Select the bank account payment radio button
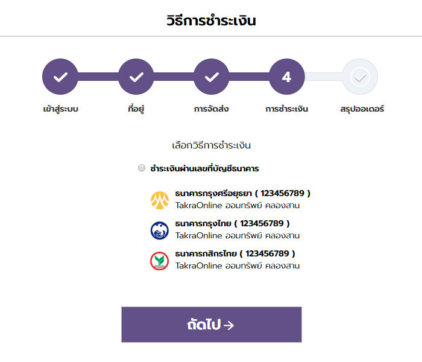 click(x=142, y=168)
